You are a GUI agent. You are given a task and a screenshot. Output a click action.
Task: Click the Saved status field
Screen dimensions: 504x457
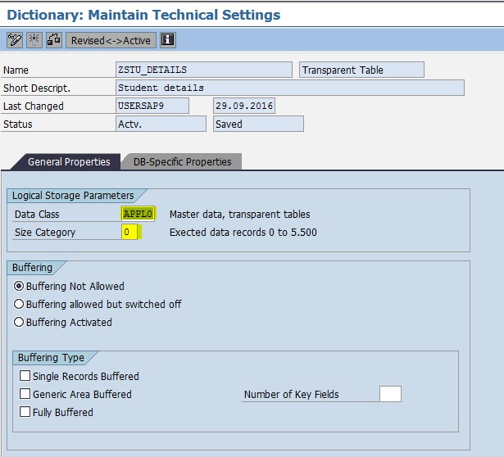point(258,124)
